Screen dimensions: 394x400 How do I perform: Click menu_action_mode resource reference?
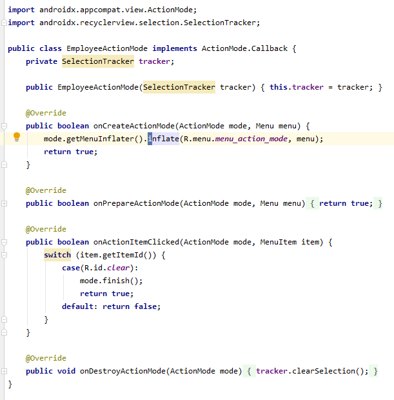coord(251,139)
